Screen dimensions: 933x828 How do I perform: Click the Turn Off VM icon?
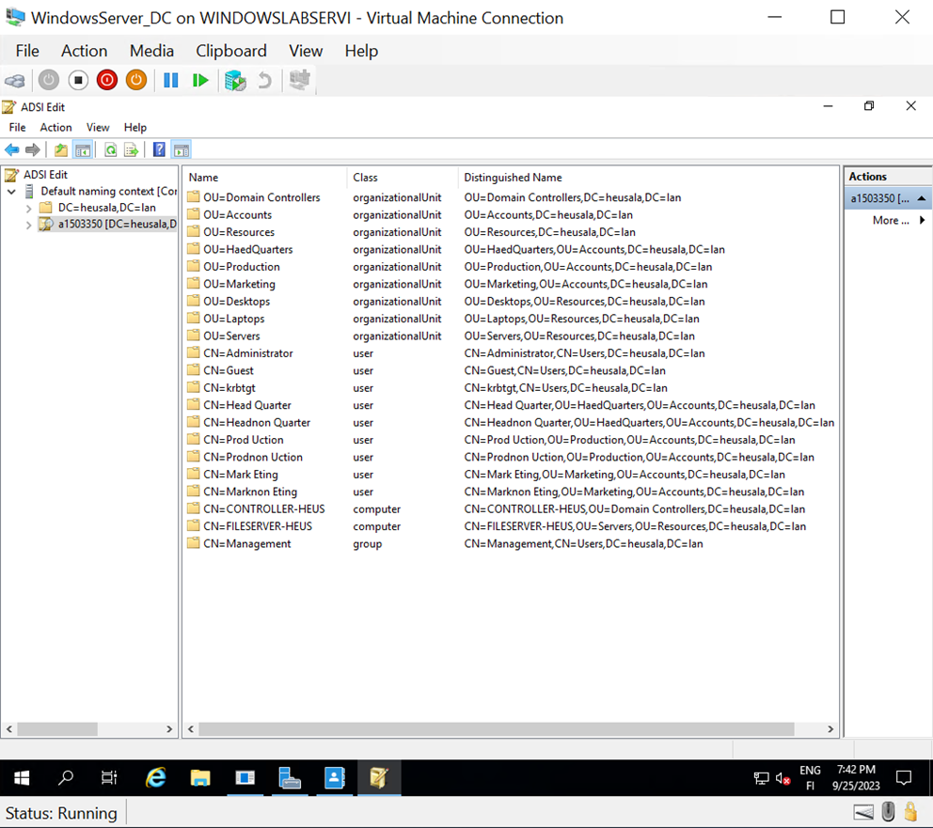[106, 80]
